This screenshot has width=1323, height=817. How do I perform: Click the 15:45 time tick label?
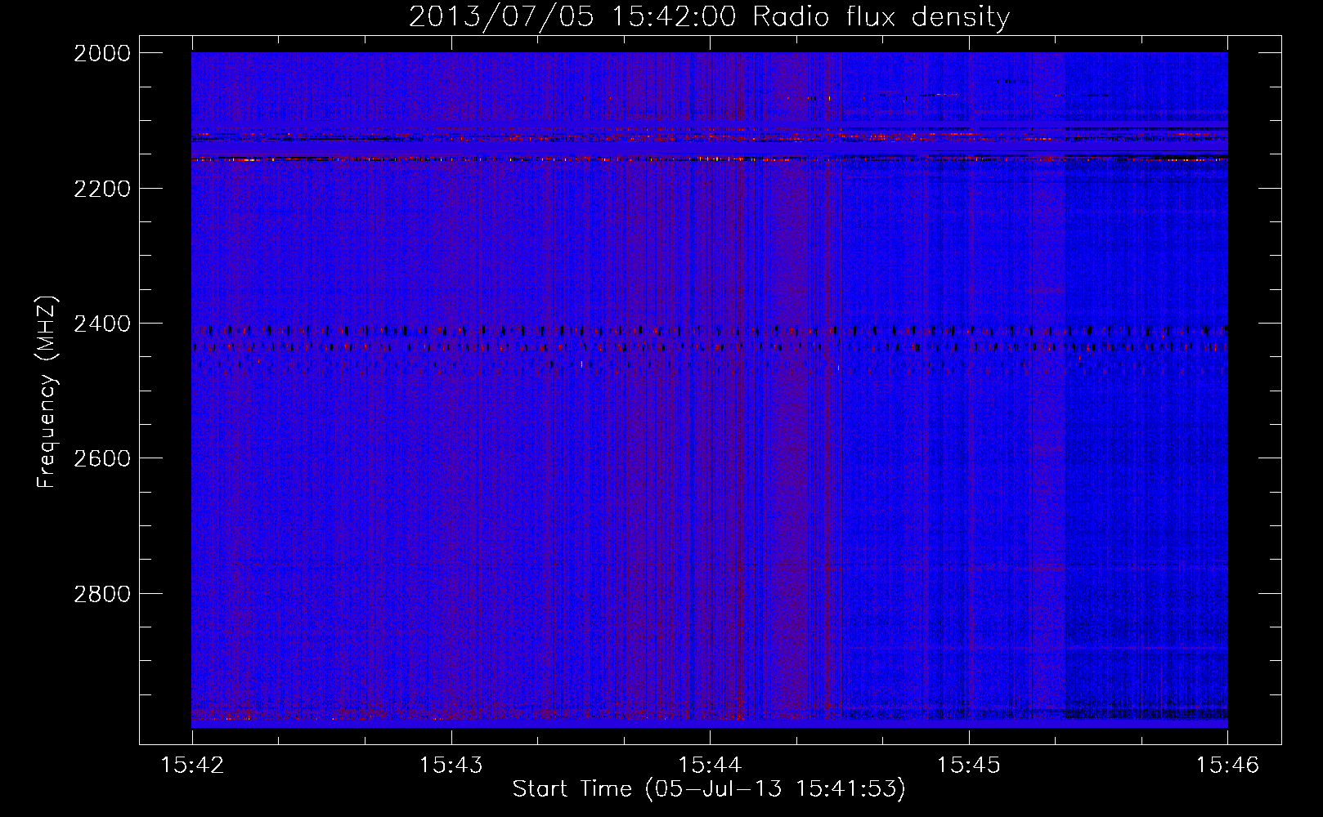969,765
